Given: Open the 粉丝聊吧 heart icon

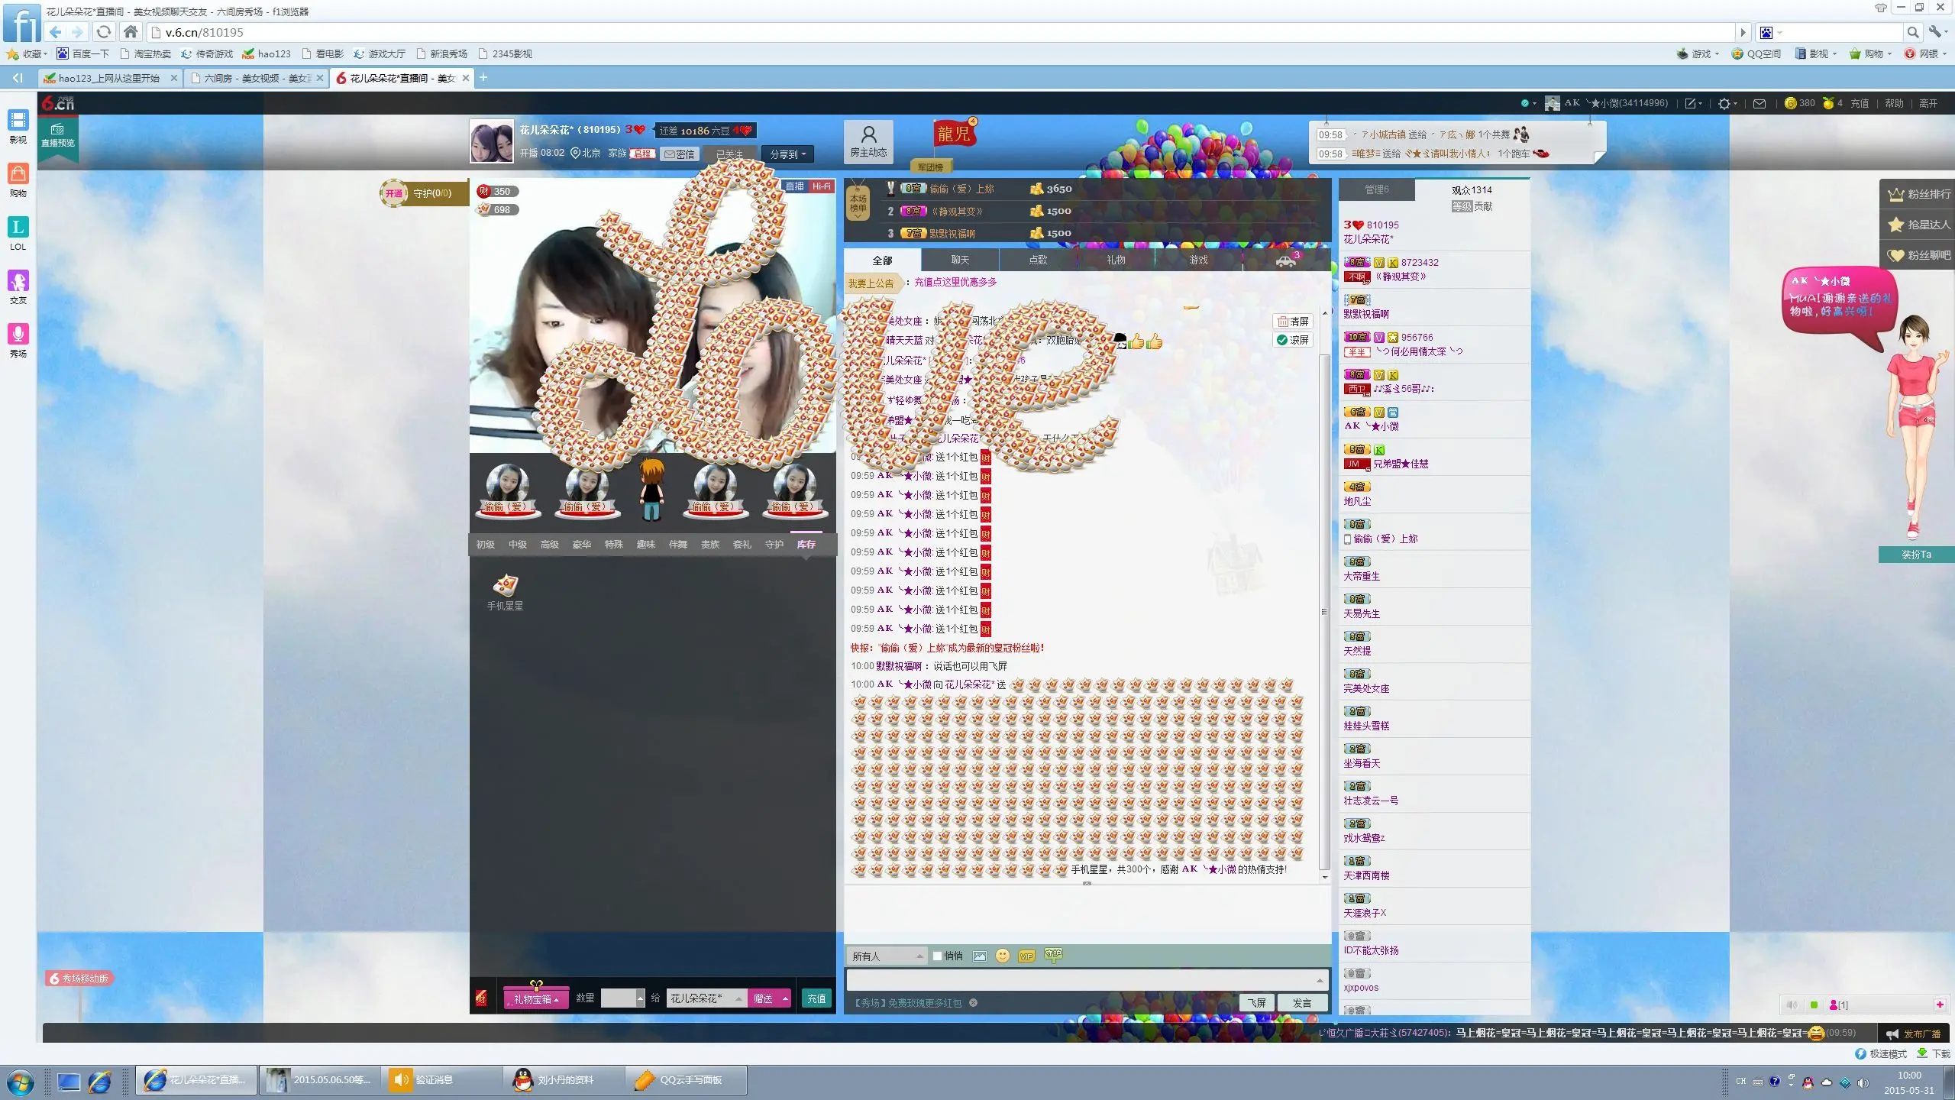Looking at the screenshot, I should (x=1918, y=255).
